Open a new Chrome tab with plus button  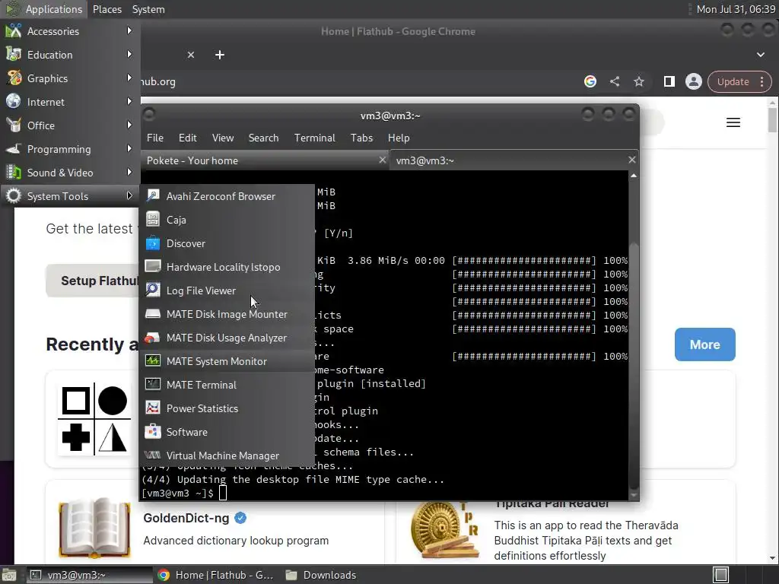tap(220, 55)
